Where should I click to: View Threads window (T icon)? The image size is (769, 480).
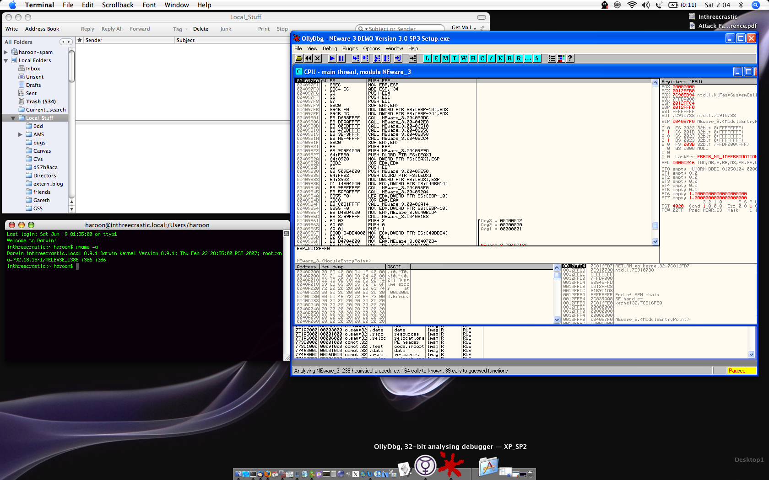[454, 59]
